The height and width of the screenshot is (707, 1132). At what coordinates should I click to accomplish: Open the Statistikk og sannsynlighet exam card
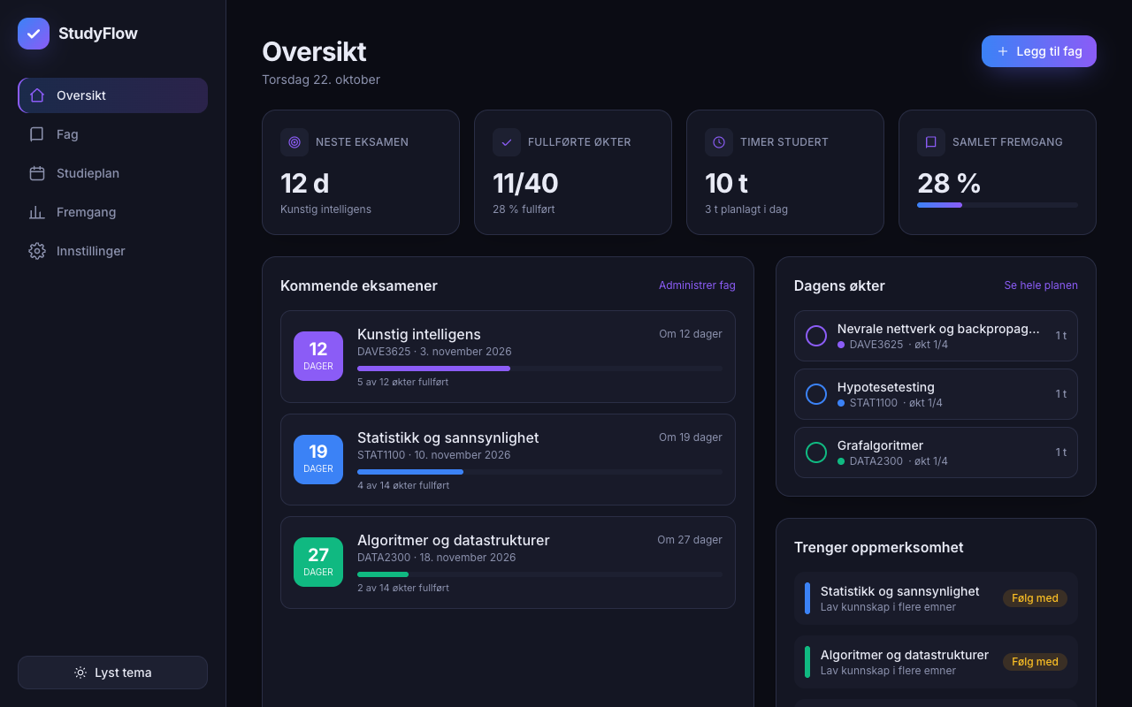[508, 460]
